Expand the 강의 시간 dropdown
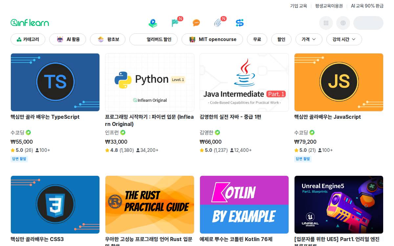Image resolution: width=394 pixels, height=246 pixels. coord(344,39)
